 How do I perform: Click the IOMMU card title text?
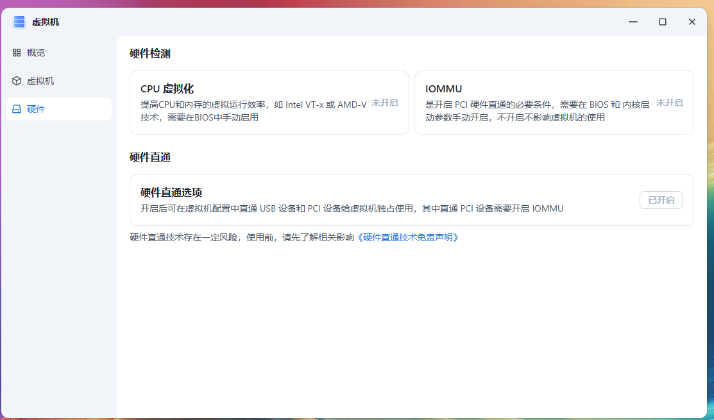tap(445, 88)
